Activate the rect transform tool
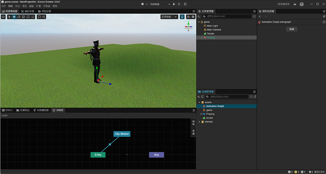The width and height of the screenshot is (326, 174). tap(28, 17)
